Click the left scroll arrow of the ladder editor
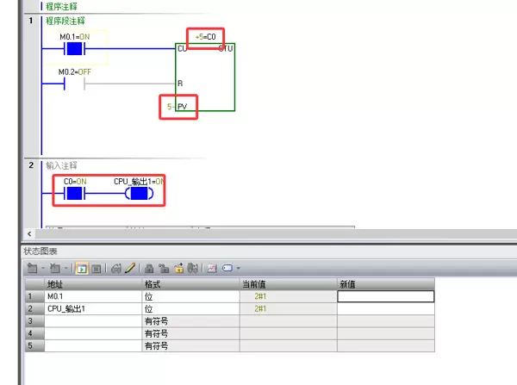The width and height of the screenshot is (517, 385). click(x=31, y=233)
